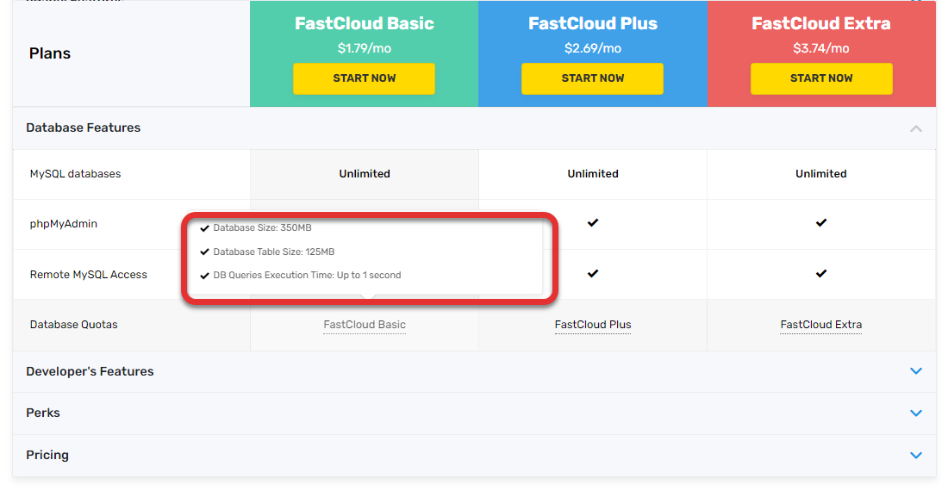
Task: Expand the Perks section chevron
Action: pos(916,413)
